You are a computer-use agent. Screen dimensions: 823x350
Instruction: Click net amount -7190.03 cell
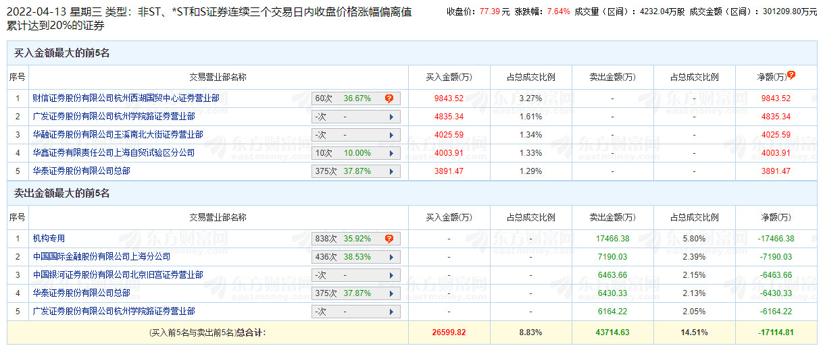(x=775, y=257)
